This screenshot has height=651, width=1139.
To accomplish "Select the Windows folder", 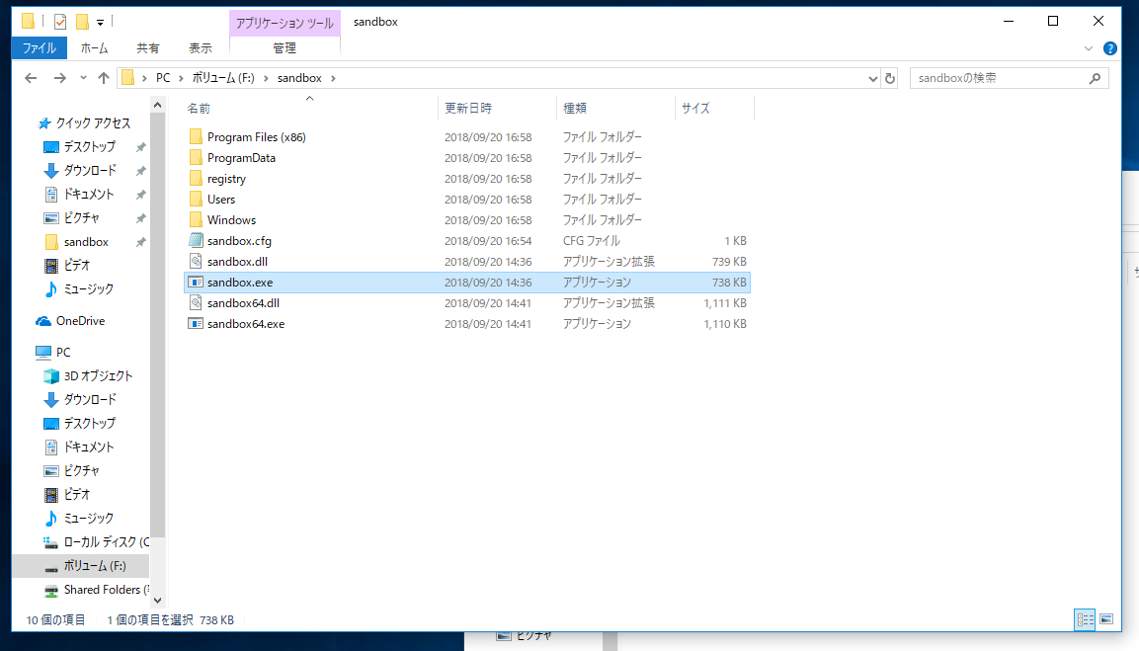I will pyautogui.click(x=231, y=220).
